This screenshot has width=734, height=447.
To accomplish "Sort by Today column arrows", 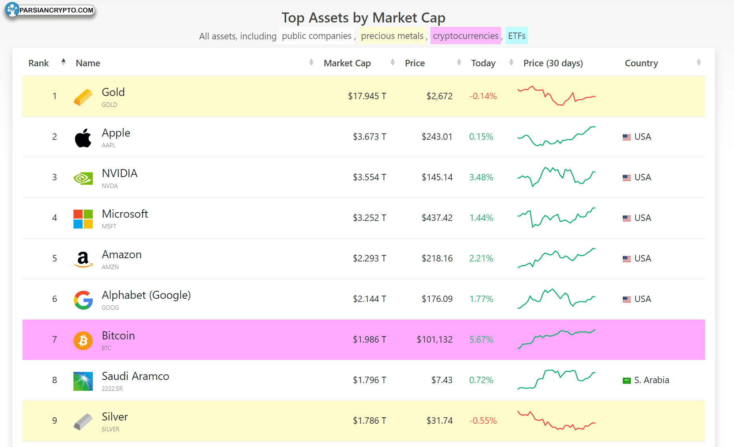I will click(511, 62).
